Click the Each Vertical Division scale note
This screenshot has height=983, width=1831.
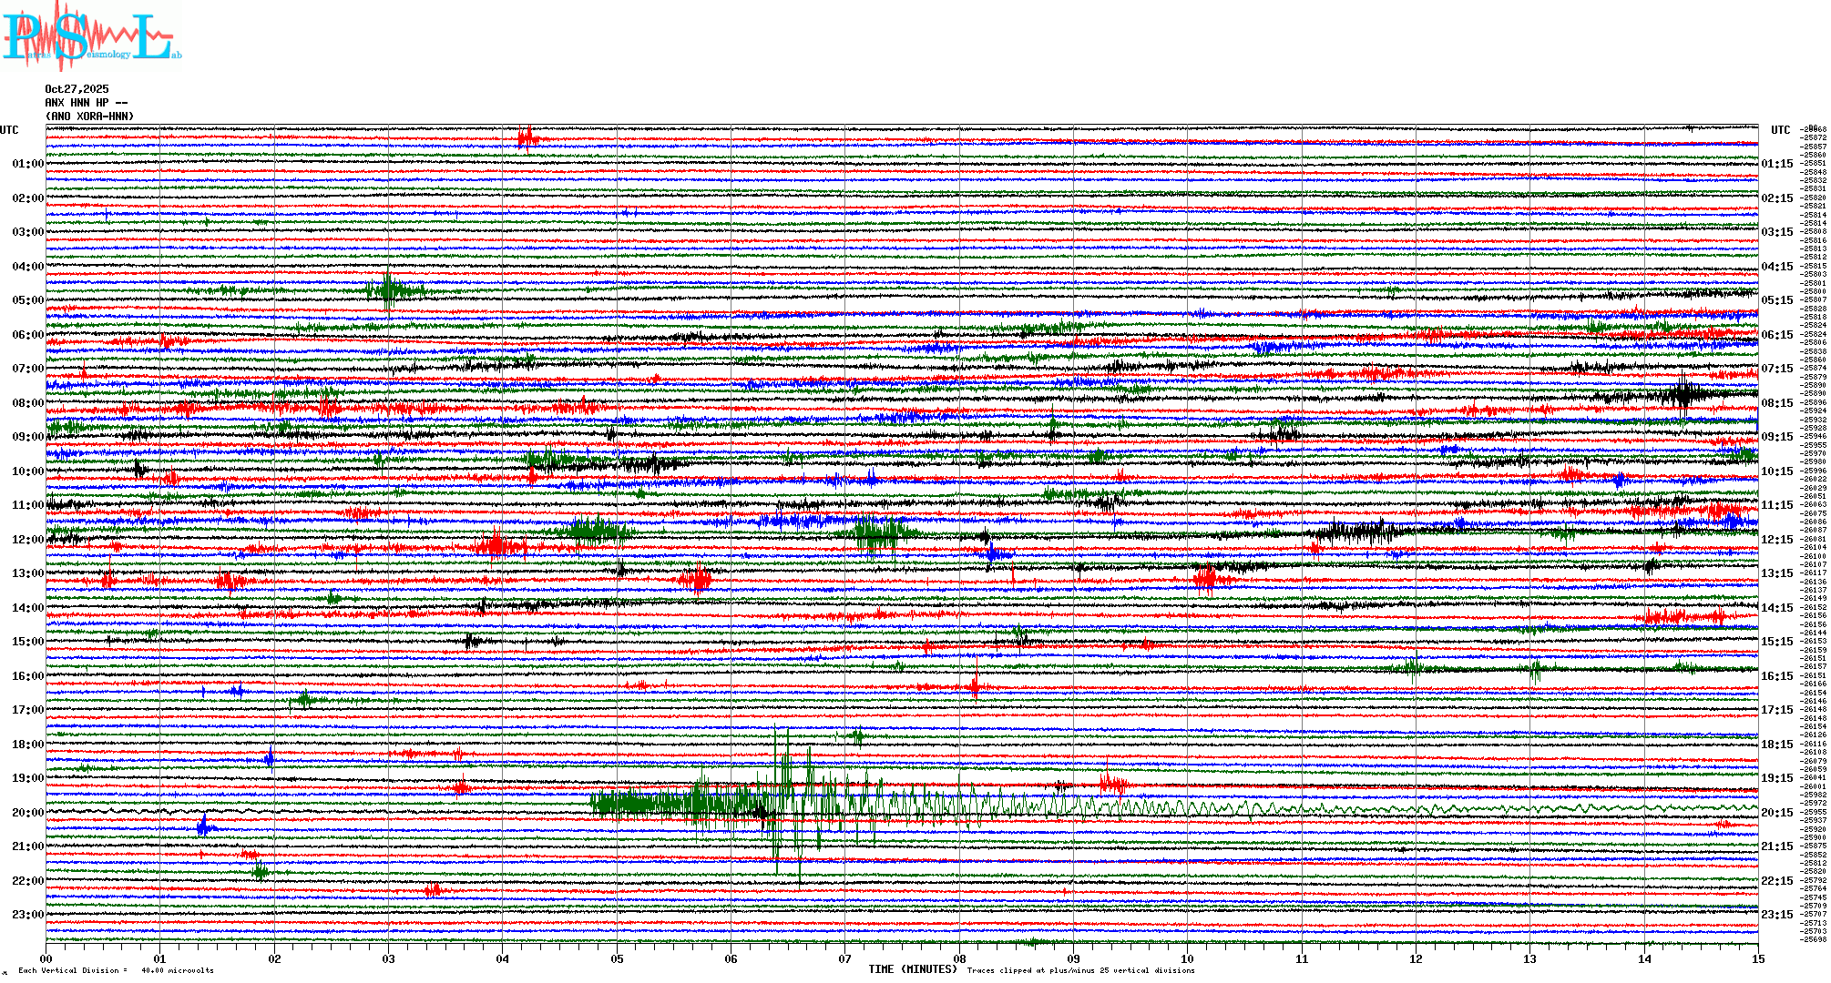click(x=116, y=970)
